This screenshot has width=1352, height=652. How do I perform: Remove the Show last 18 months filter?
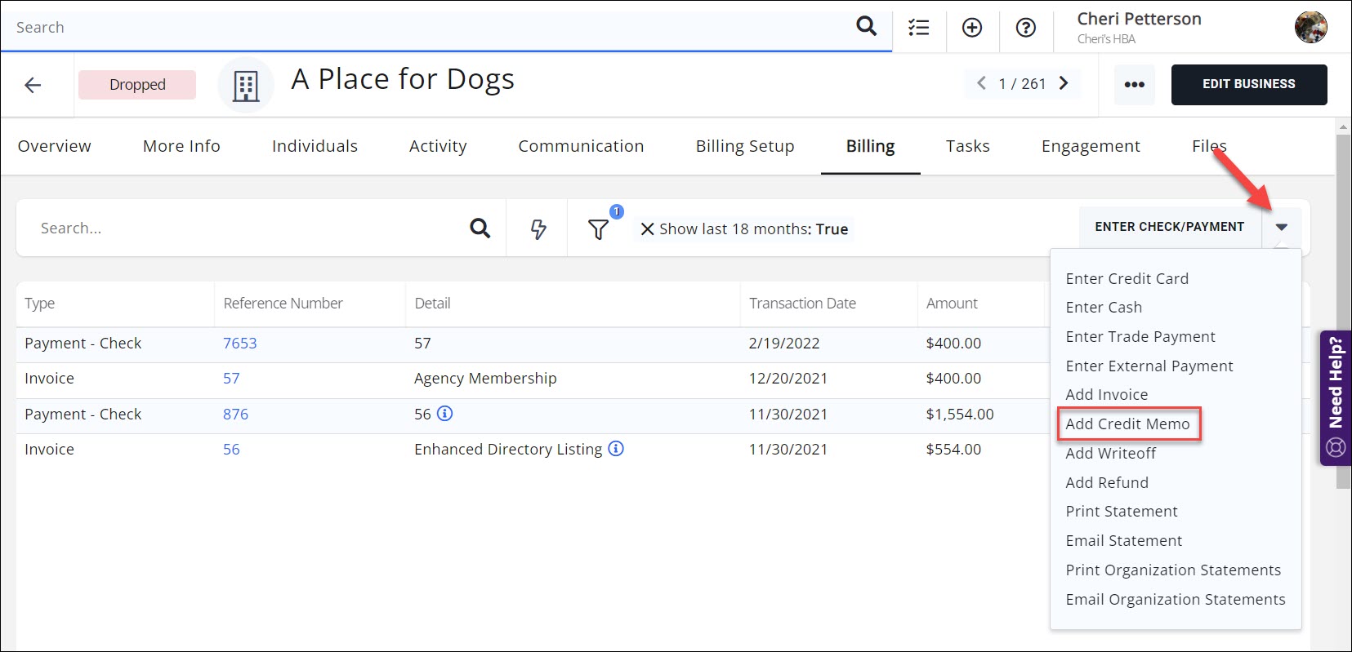(647, 229)
